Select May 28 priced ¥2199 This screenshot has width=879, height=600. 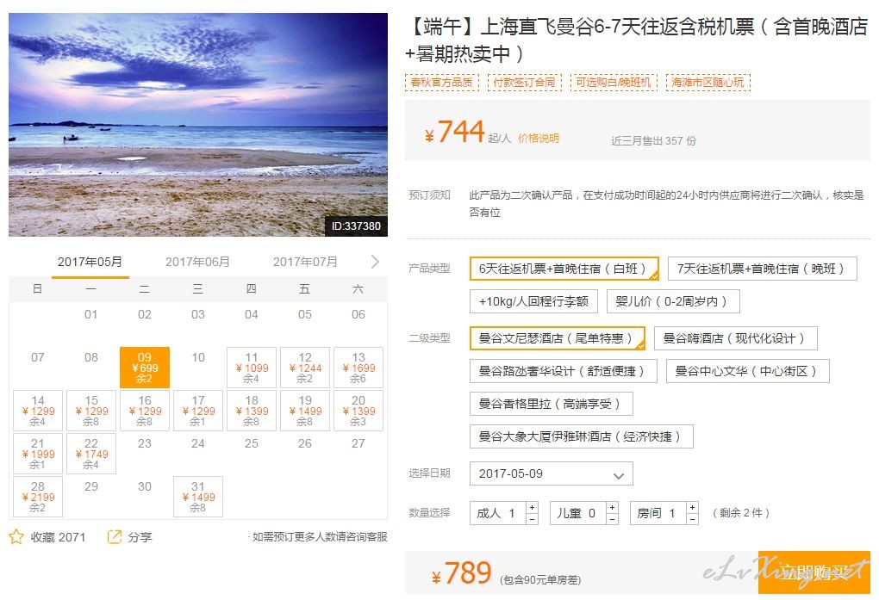(x=38, y=497)
